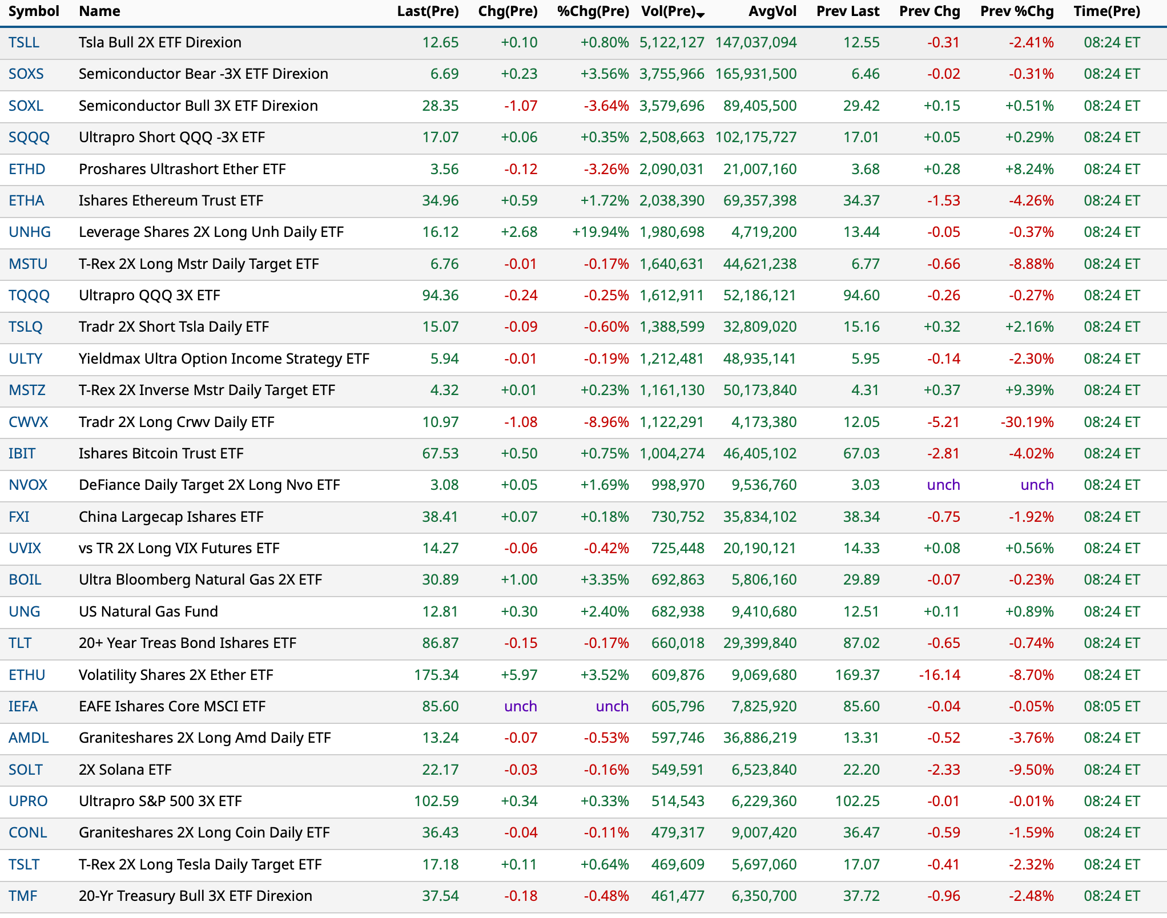Click the IBIT symbol link
This screenshot has width=1167, height=918.
pyautogui.click(x=22, y=454)
